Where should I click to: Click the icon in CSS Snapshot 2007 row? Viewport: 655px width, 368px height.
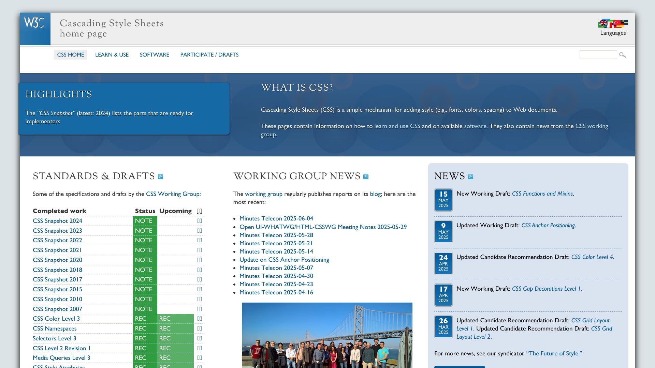pos(200,309)
